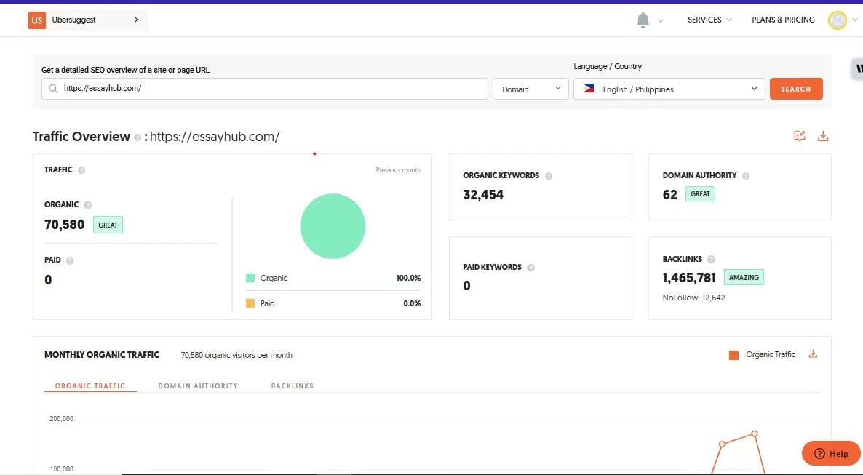Click the info icon next to DOMAIN AUTHORITY

[x=746, y=176]
